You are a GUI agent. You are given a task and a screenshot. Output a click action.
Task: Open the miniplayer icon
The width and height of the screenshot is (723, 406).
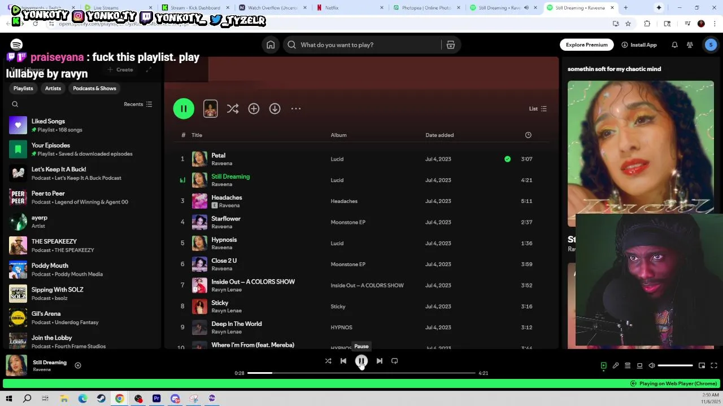coord(702,365)
